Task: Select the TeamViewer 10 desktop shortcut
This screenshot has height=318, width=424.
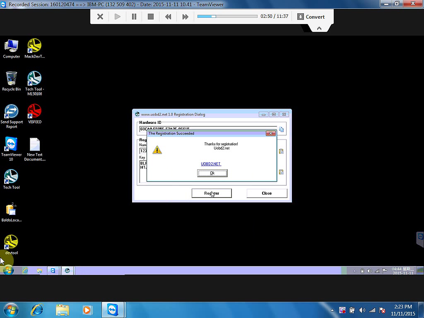Action: point(11,149)
